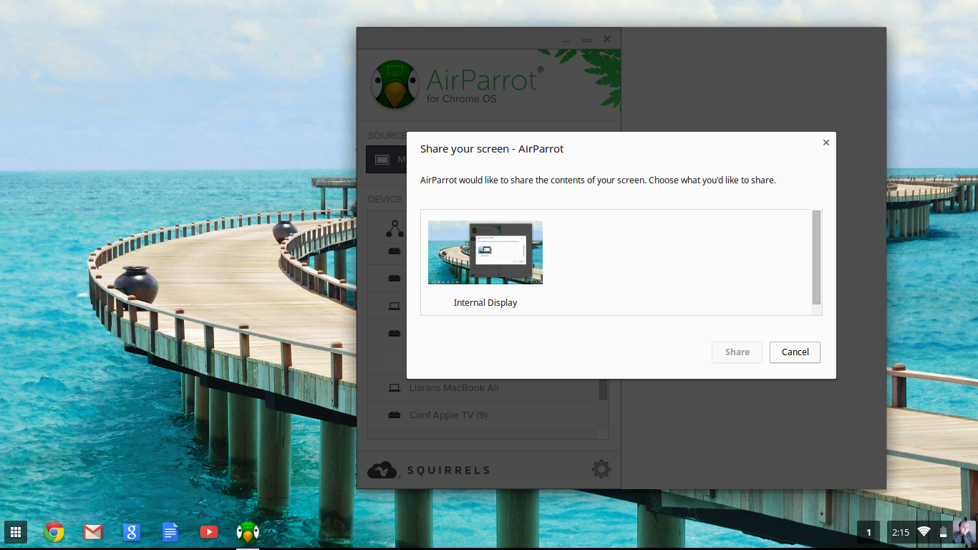Open Google Search shelf icon
The height and width of the screenshot is (550, 978).
coord(131,532)
